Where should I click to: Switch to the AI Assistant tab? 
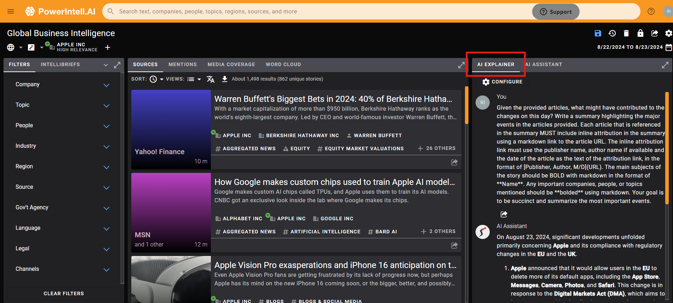544,64
